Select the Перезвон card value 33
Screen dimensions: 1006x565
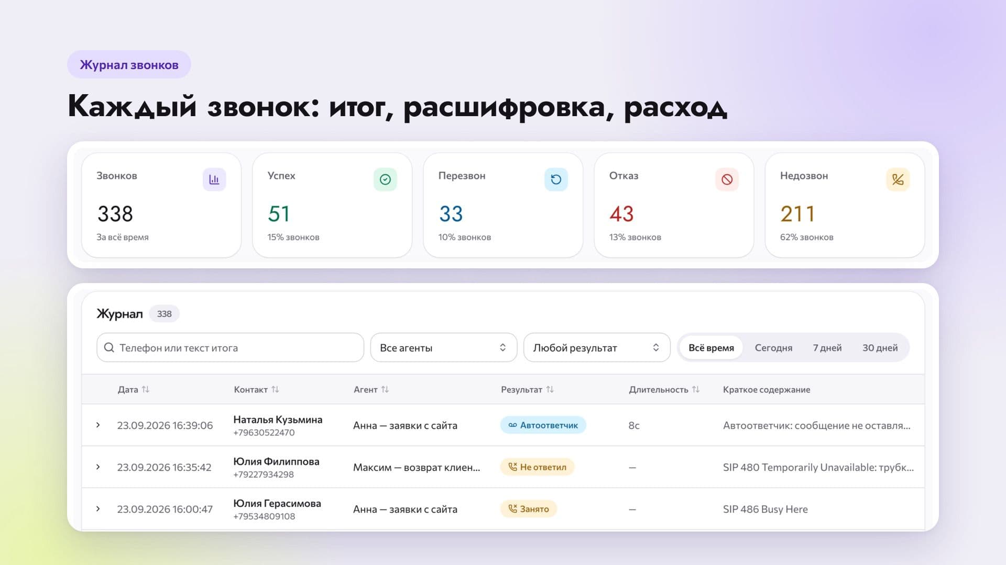pos(451,213)
